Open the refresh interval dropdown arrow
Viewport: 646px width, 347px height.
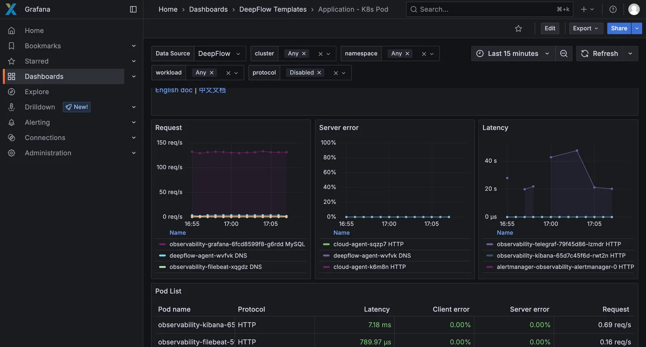click(x=630, y=54)
